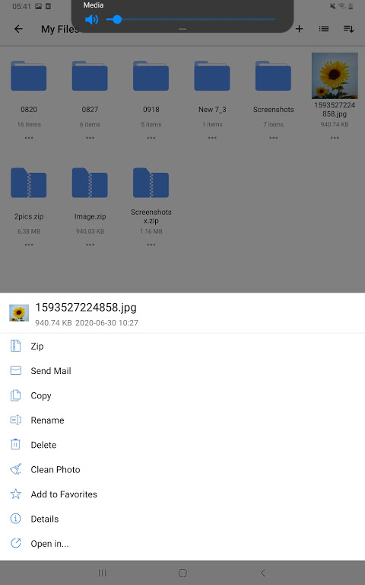
Task: Open the Screenshotsx.zip archive icon
Action: (x=151, y=183)
